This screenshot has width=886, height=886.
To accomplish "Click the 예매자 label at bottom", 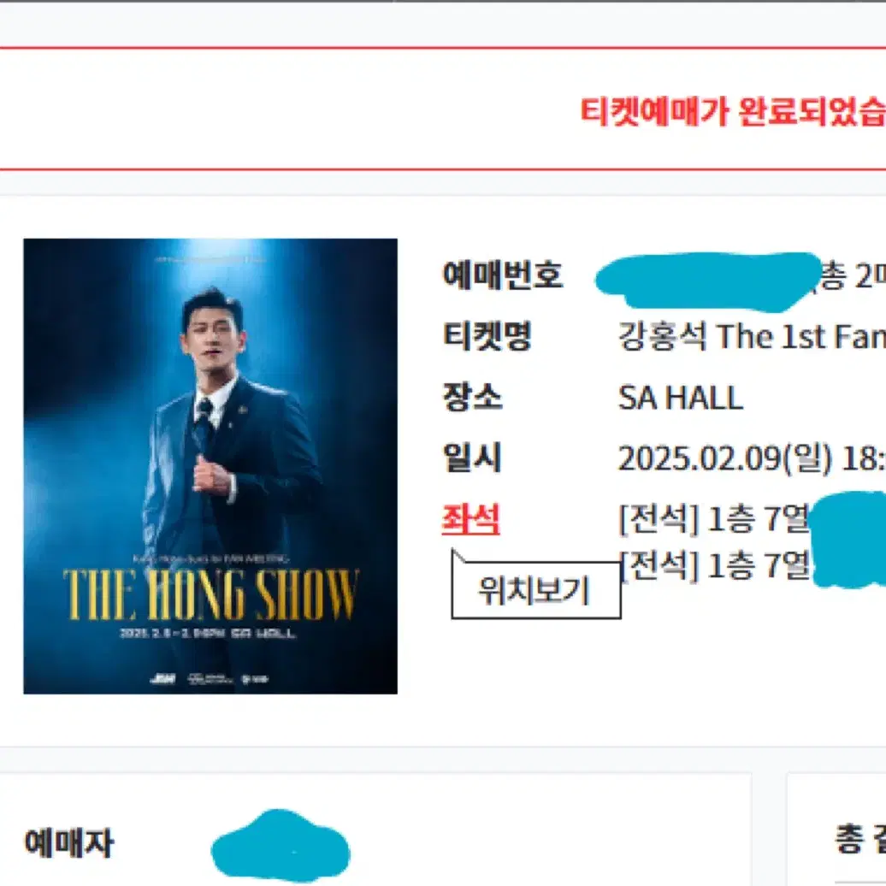I will (x=69, y=843).
